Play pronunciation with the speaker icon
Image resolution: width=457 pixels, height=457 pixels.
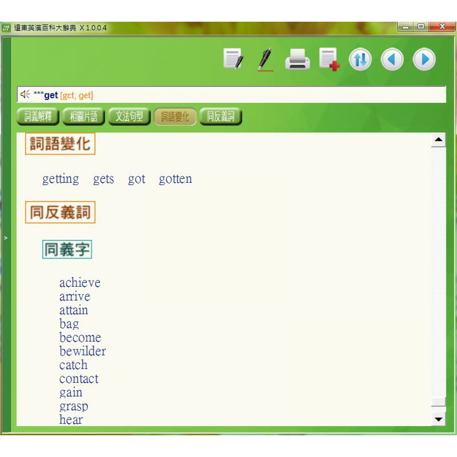25,94
